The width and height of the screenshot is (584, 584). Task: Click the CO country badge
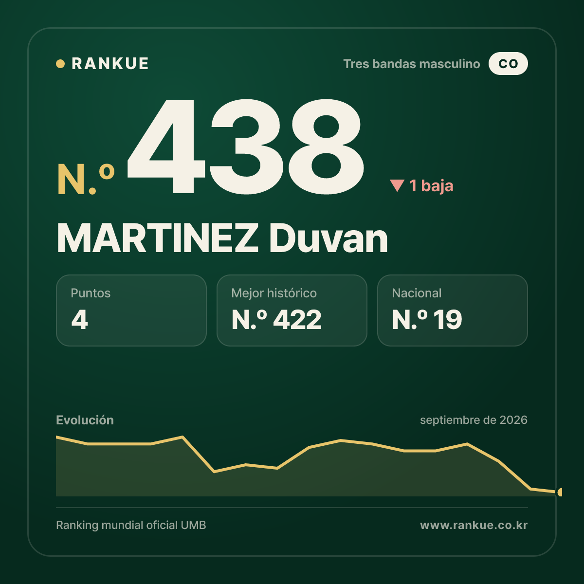pyautogui.click(x=508, y=64)
